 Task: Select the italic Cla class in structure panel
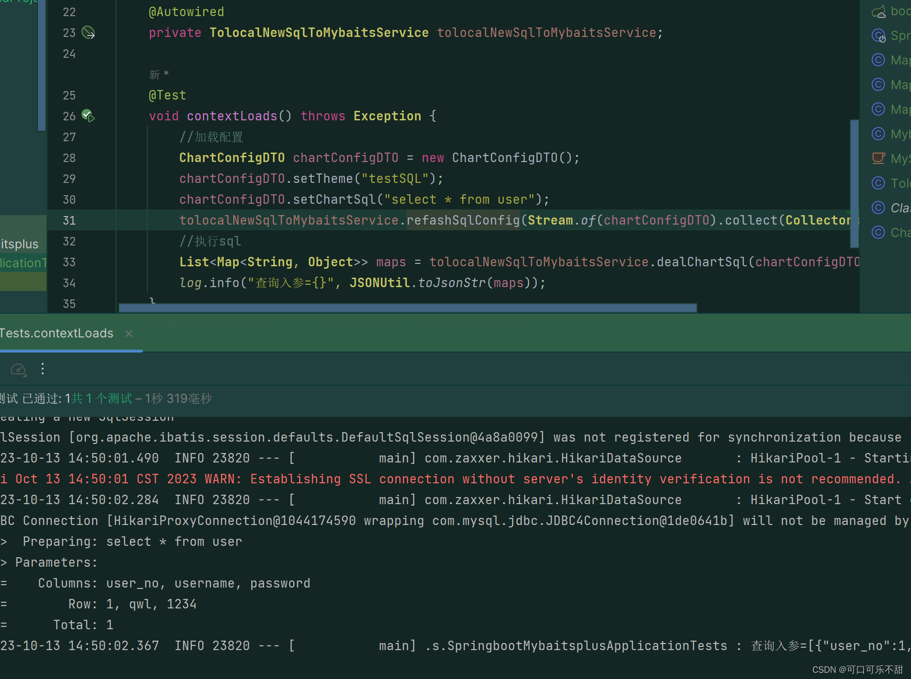click(x=879, y=208)
